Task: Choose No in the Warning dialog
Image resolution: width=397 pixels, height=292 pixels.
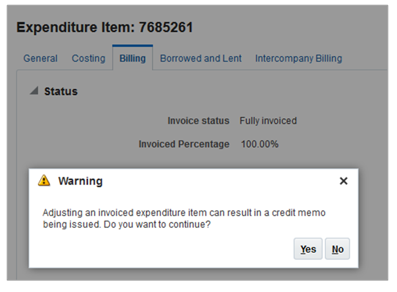Action: click(x=337, y=249)
